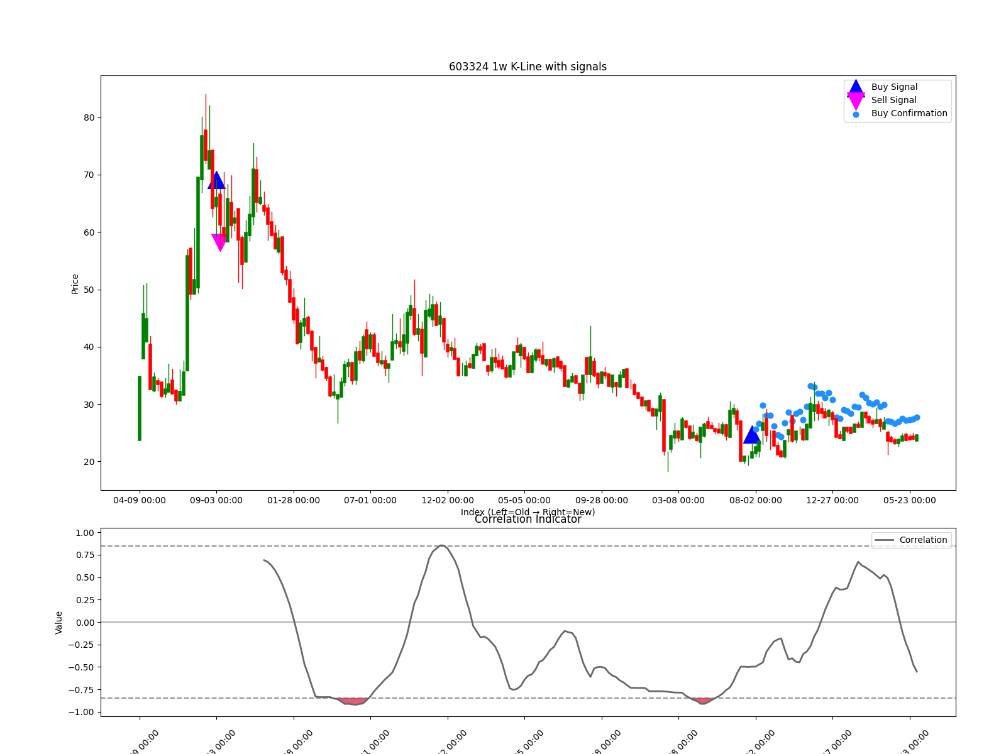
Task: Click the chart title '603324 1w K-Line with signals'
Action: click(528, 67)
